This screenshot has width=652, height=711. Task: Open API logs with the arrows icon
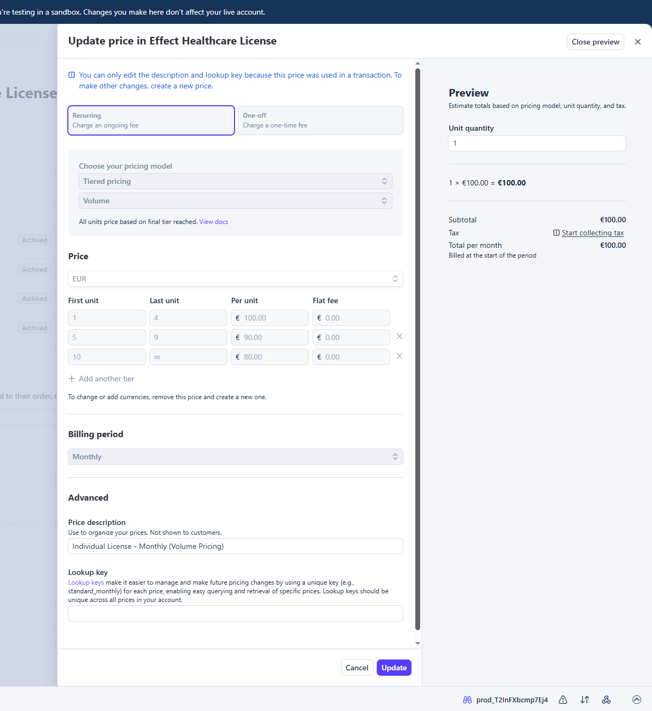pos(585,700)
